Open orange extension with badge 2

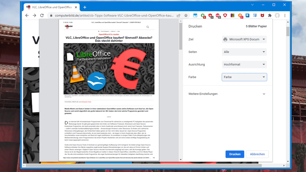[240, 16]
